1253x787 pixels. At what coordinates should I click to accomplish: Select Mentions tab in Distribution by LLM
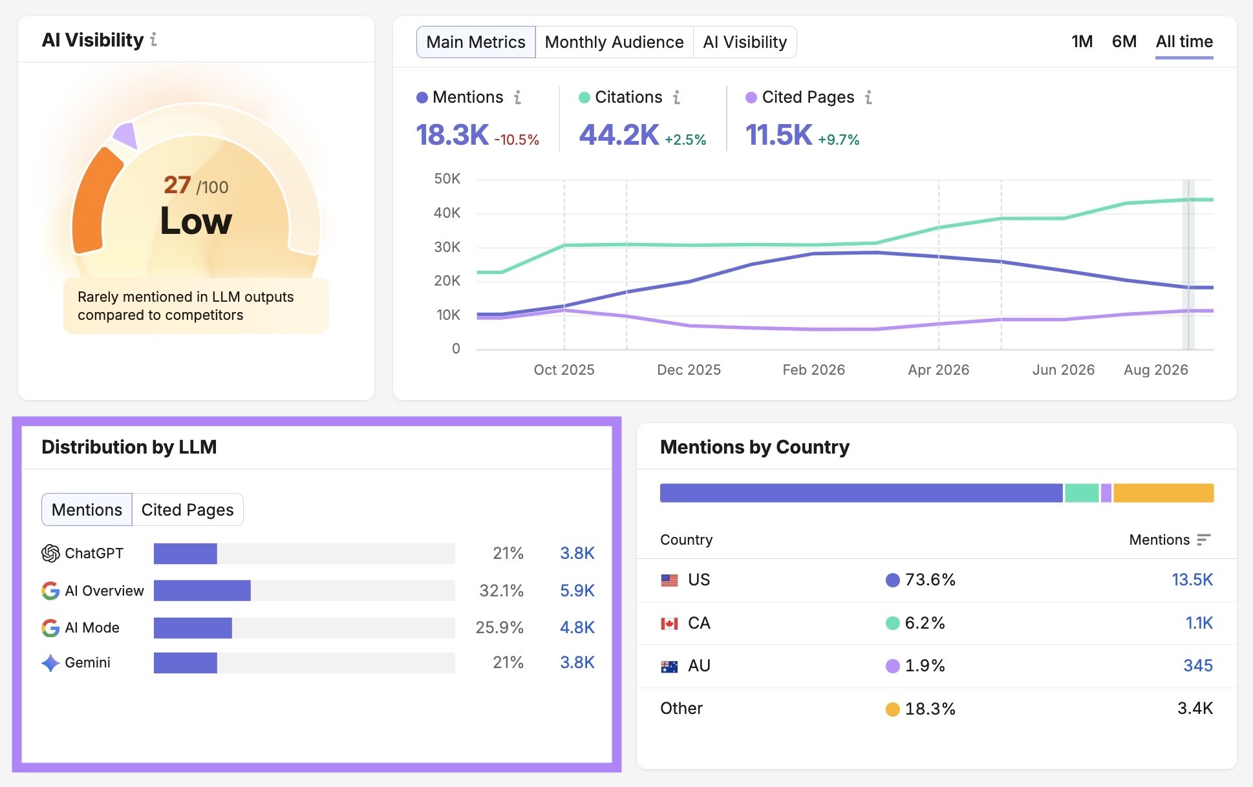click(x=87, y=510)
